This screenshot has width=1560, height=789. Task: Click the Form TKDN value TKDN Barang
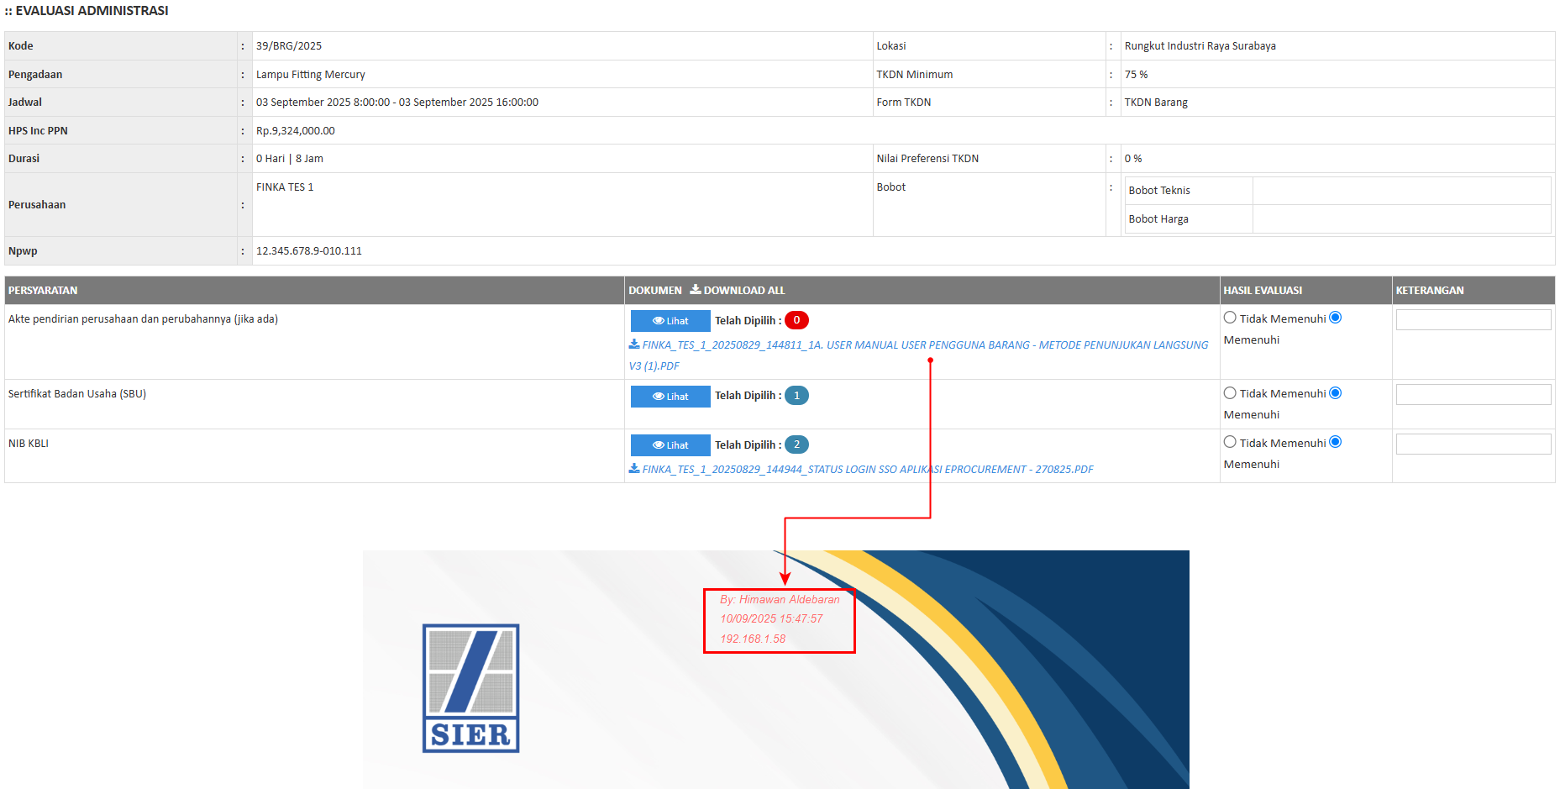[x=1157, y=103]
